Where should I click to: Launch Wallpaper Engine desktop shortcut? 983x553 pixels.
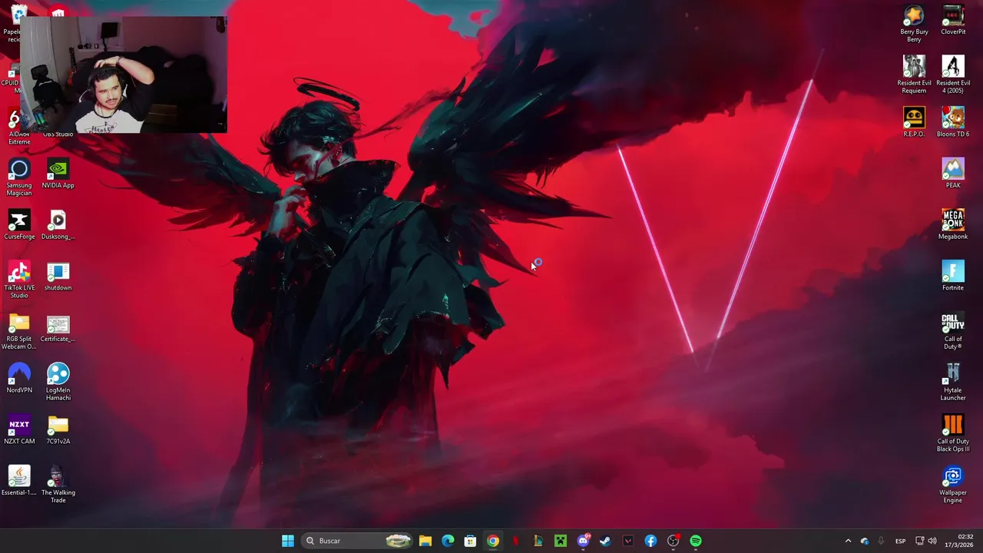[x=953, y=485]
